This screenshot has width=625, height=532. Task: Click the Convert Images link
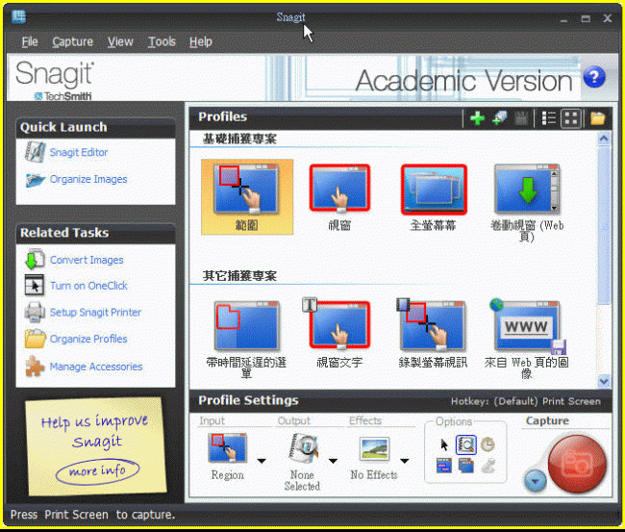tap(87, 260)
